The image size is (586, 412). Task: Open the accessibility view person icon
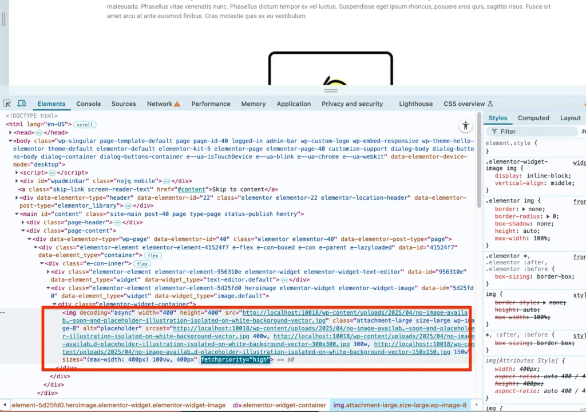pyautogui.click(x=465, y=125)
